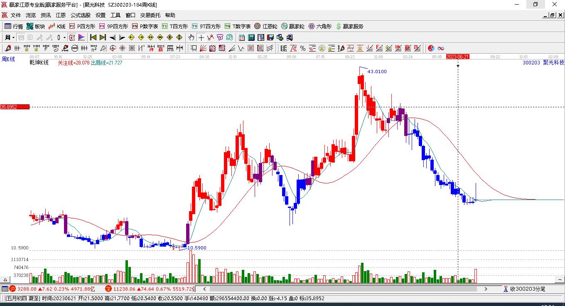Click the red 2023-06-21 date marker
The height and width of the screenshot is (306, 565).
458,57
